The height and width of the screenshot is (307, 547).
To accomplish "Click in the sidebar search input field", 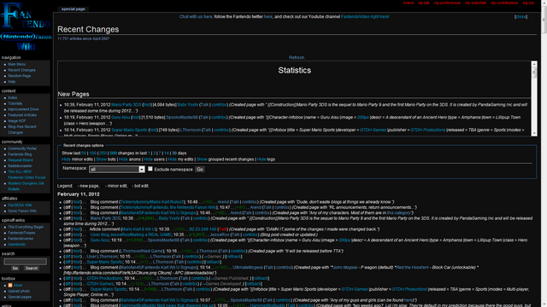I will 25,262.
